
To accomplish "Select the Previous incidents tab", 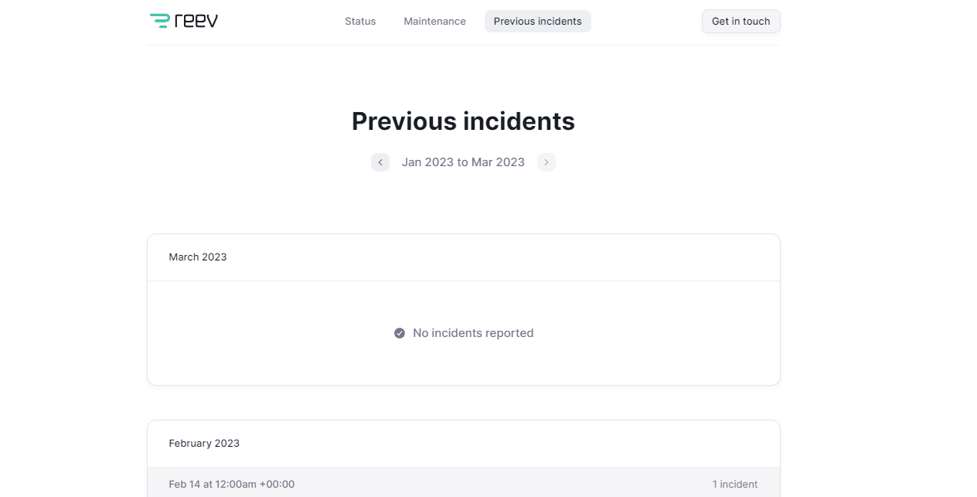I will tap(537, 22).
